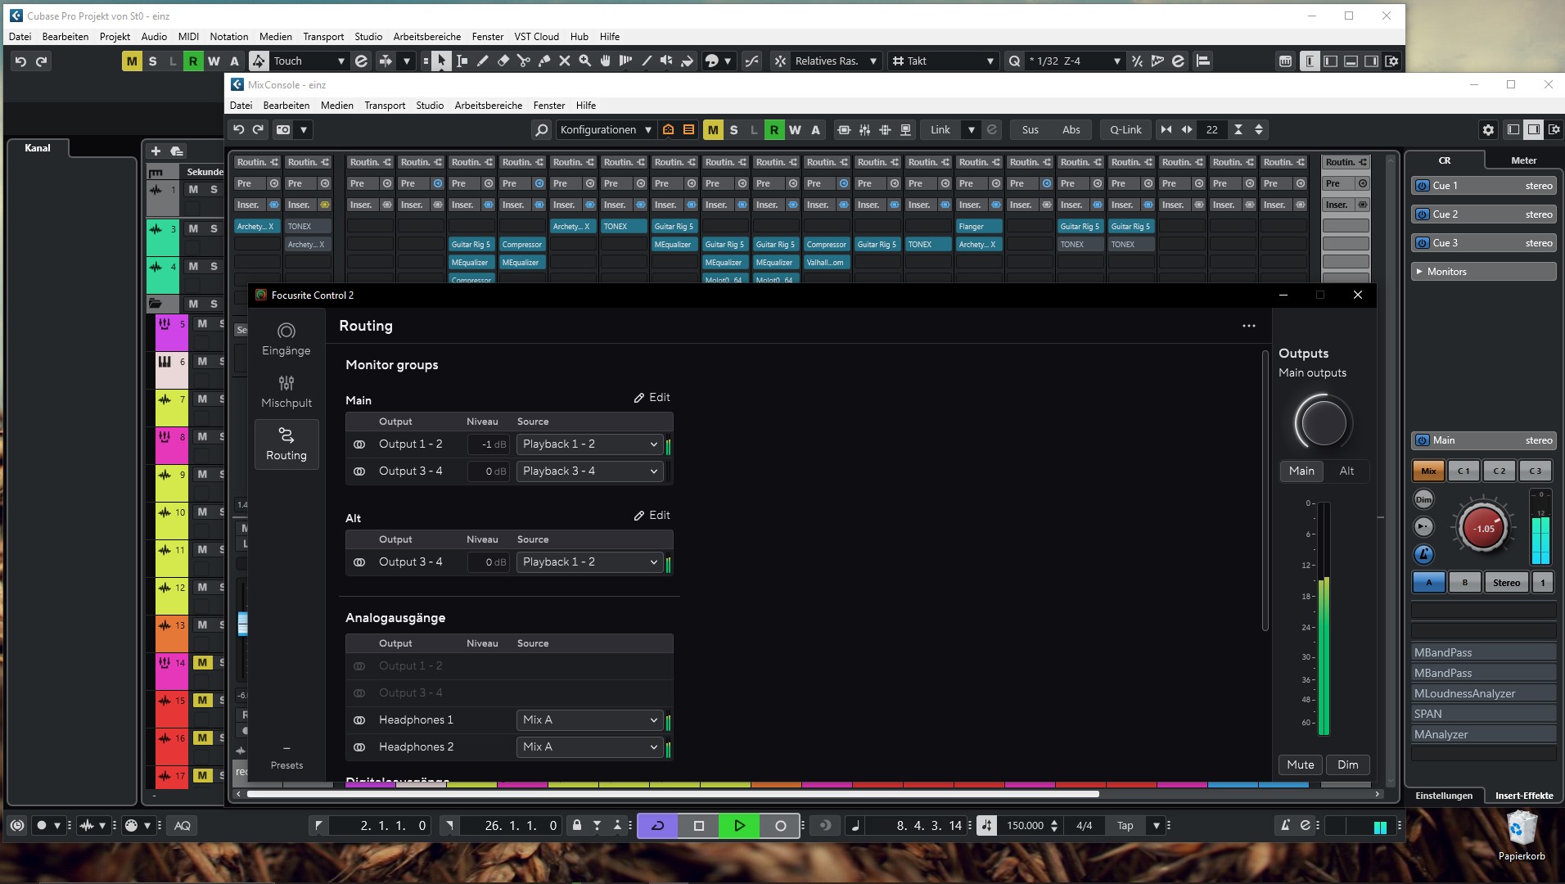Mute track 14 in the track list
Viewport: 1565px width, 884px height.
(x=202, y=662)
